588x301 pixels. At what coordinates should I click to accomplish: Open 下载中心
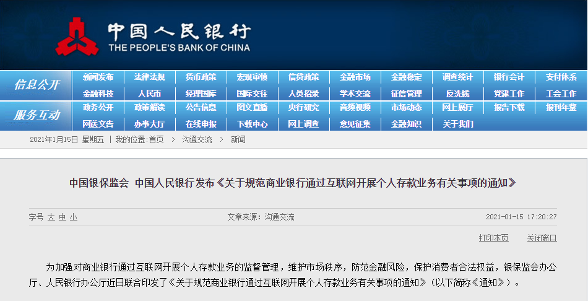click(x=252, y=124)
